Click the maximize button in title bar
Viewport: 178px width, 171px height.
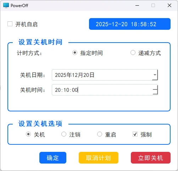point(153,5)
